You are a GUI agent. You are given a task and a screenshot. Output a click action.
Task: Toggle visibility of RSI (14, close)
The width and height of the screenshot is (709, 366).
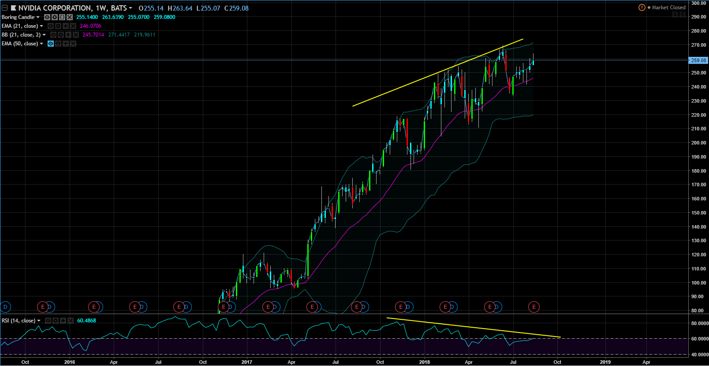pos(48,321)
